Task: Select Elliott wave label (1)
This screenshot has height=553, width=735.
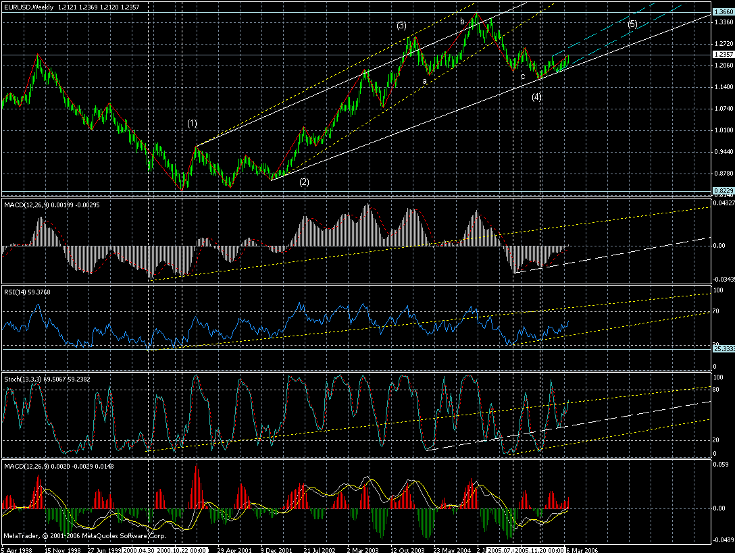Action: point(192,124)
